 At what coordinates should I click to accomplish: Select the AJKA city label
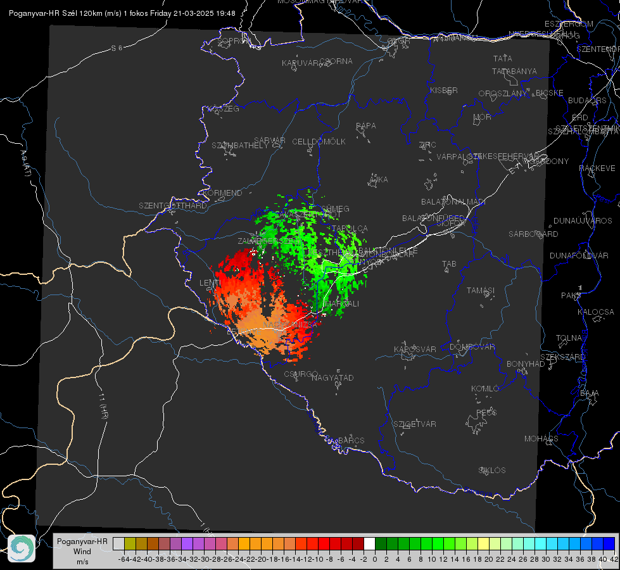379,180
